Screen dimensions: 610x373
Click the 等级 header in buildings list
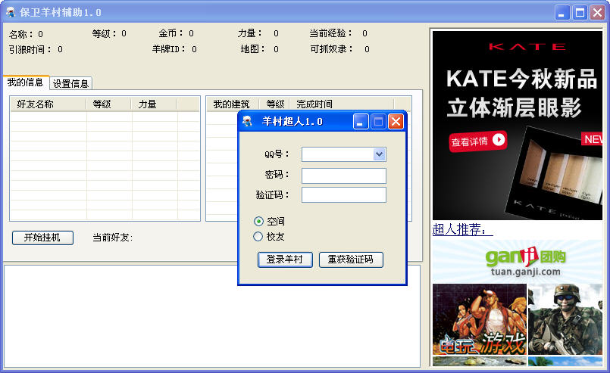274,104
